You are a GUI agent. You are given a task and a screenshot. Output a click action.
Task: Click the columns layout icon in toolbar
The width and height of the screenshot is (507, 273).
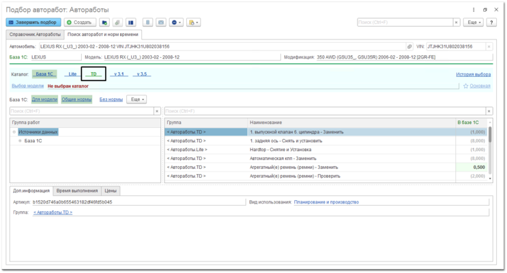coord(130,22)
